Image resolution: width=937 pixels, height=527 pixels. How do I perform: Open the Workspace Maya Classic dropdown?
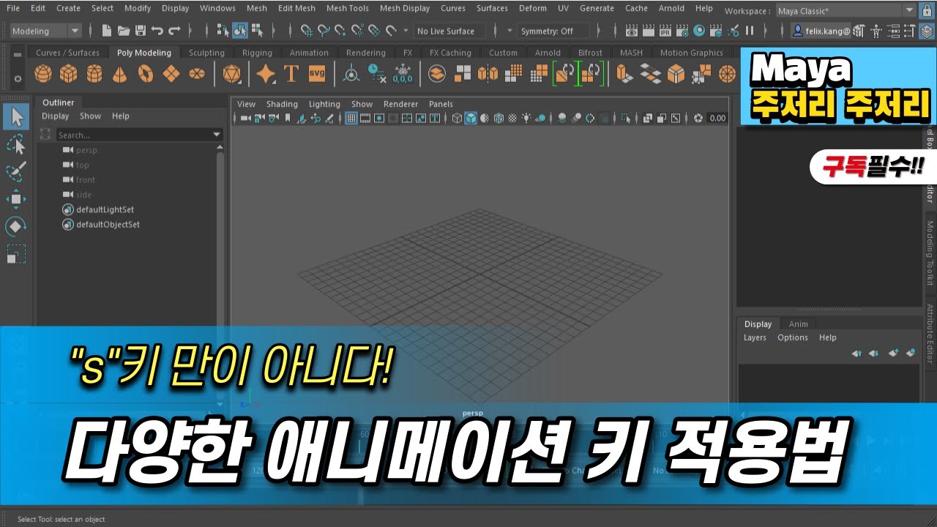846,11
